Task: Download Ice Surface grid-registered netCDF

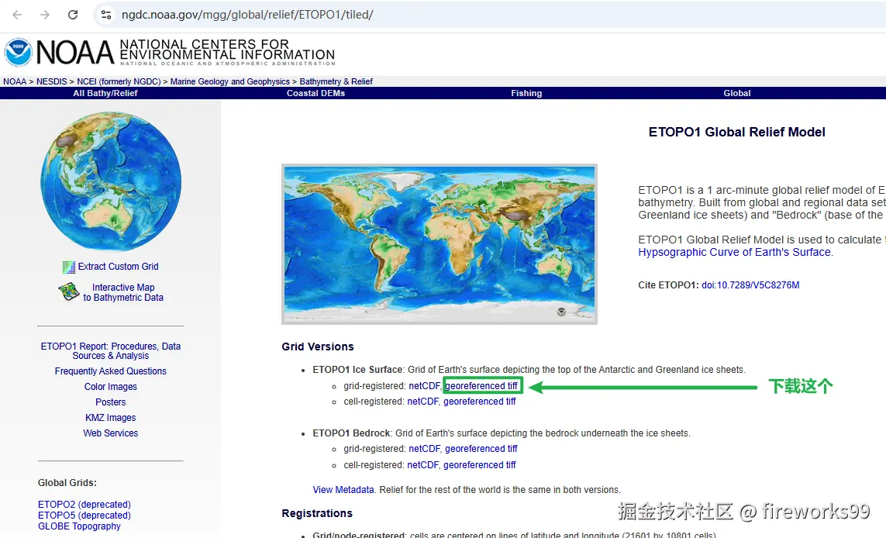Action: (424, 386)
